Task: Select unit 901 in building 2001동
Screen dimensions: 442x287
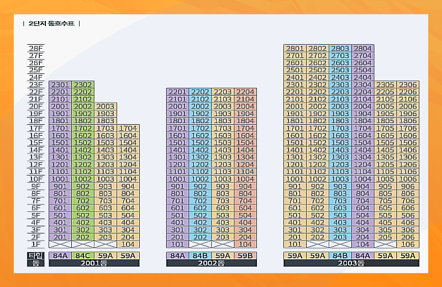Action: pos(60,186)
